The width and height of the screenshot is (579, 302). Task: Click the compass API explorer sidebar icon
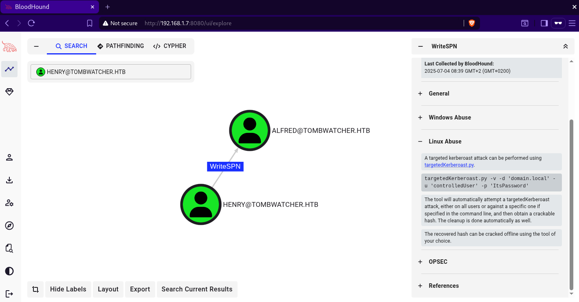9,226
